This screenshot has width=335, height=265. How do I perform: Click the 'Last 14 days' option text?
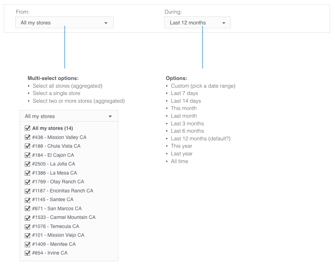point(186,101)
